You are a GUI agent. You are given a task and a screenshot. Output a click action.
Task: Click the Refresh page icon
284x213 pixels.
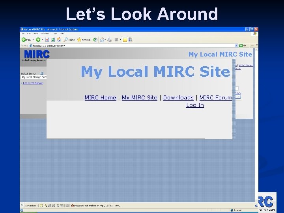pos(53,40)
